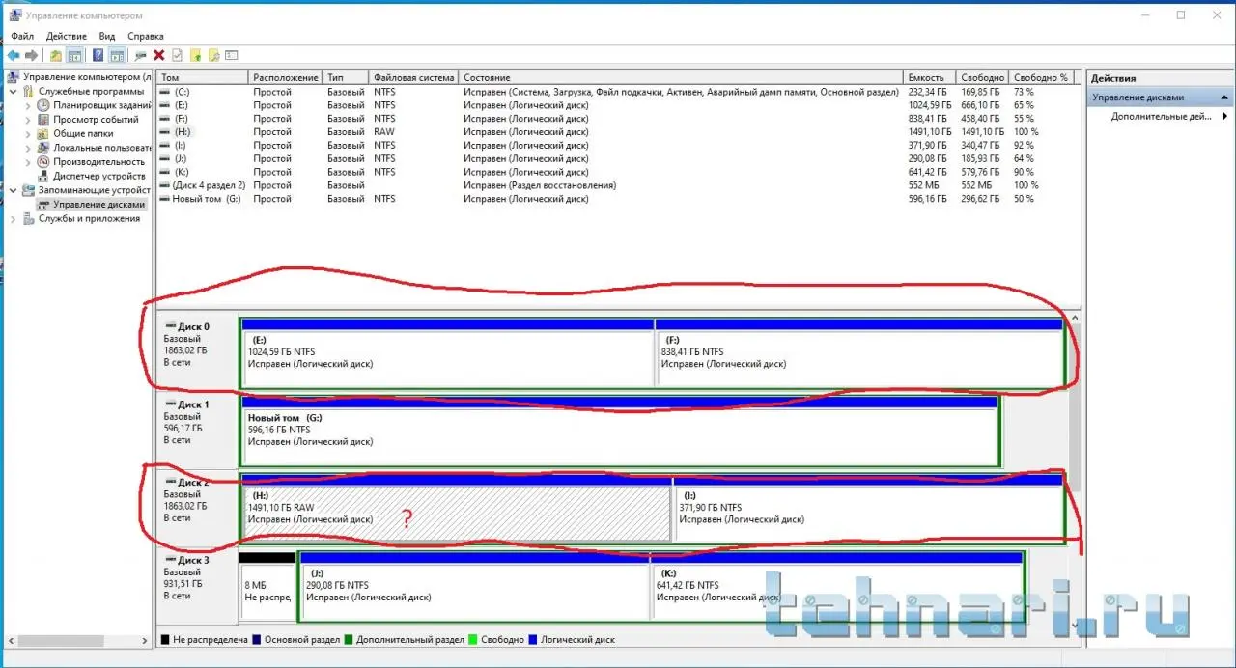Expand the Просмотр событий node
1236x668 pixels.
[x=29, y=120]
